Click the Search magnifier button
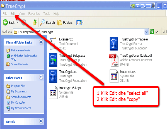 (47, 22)
